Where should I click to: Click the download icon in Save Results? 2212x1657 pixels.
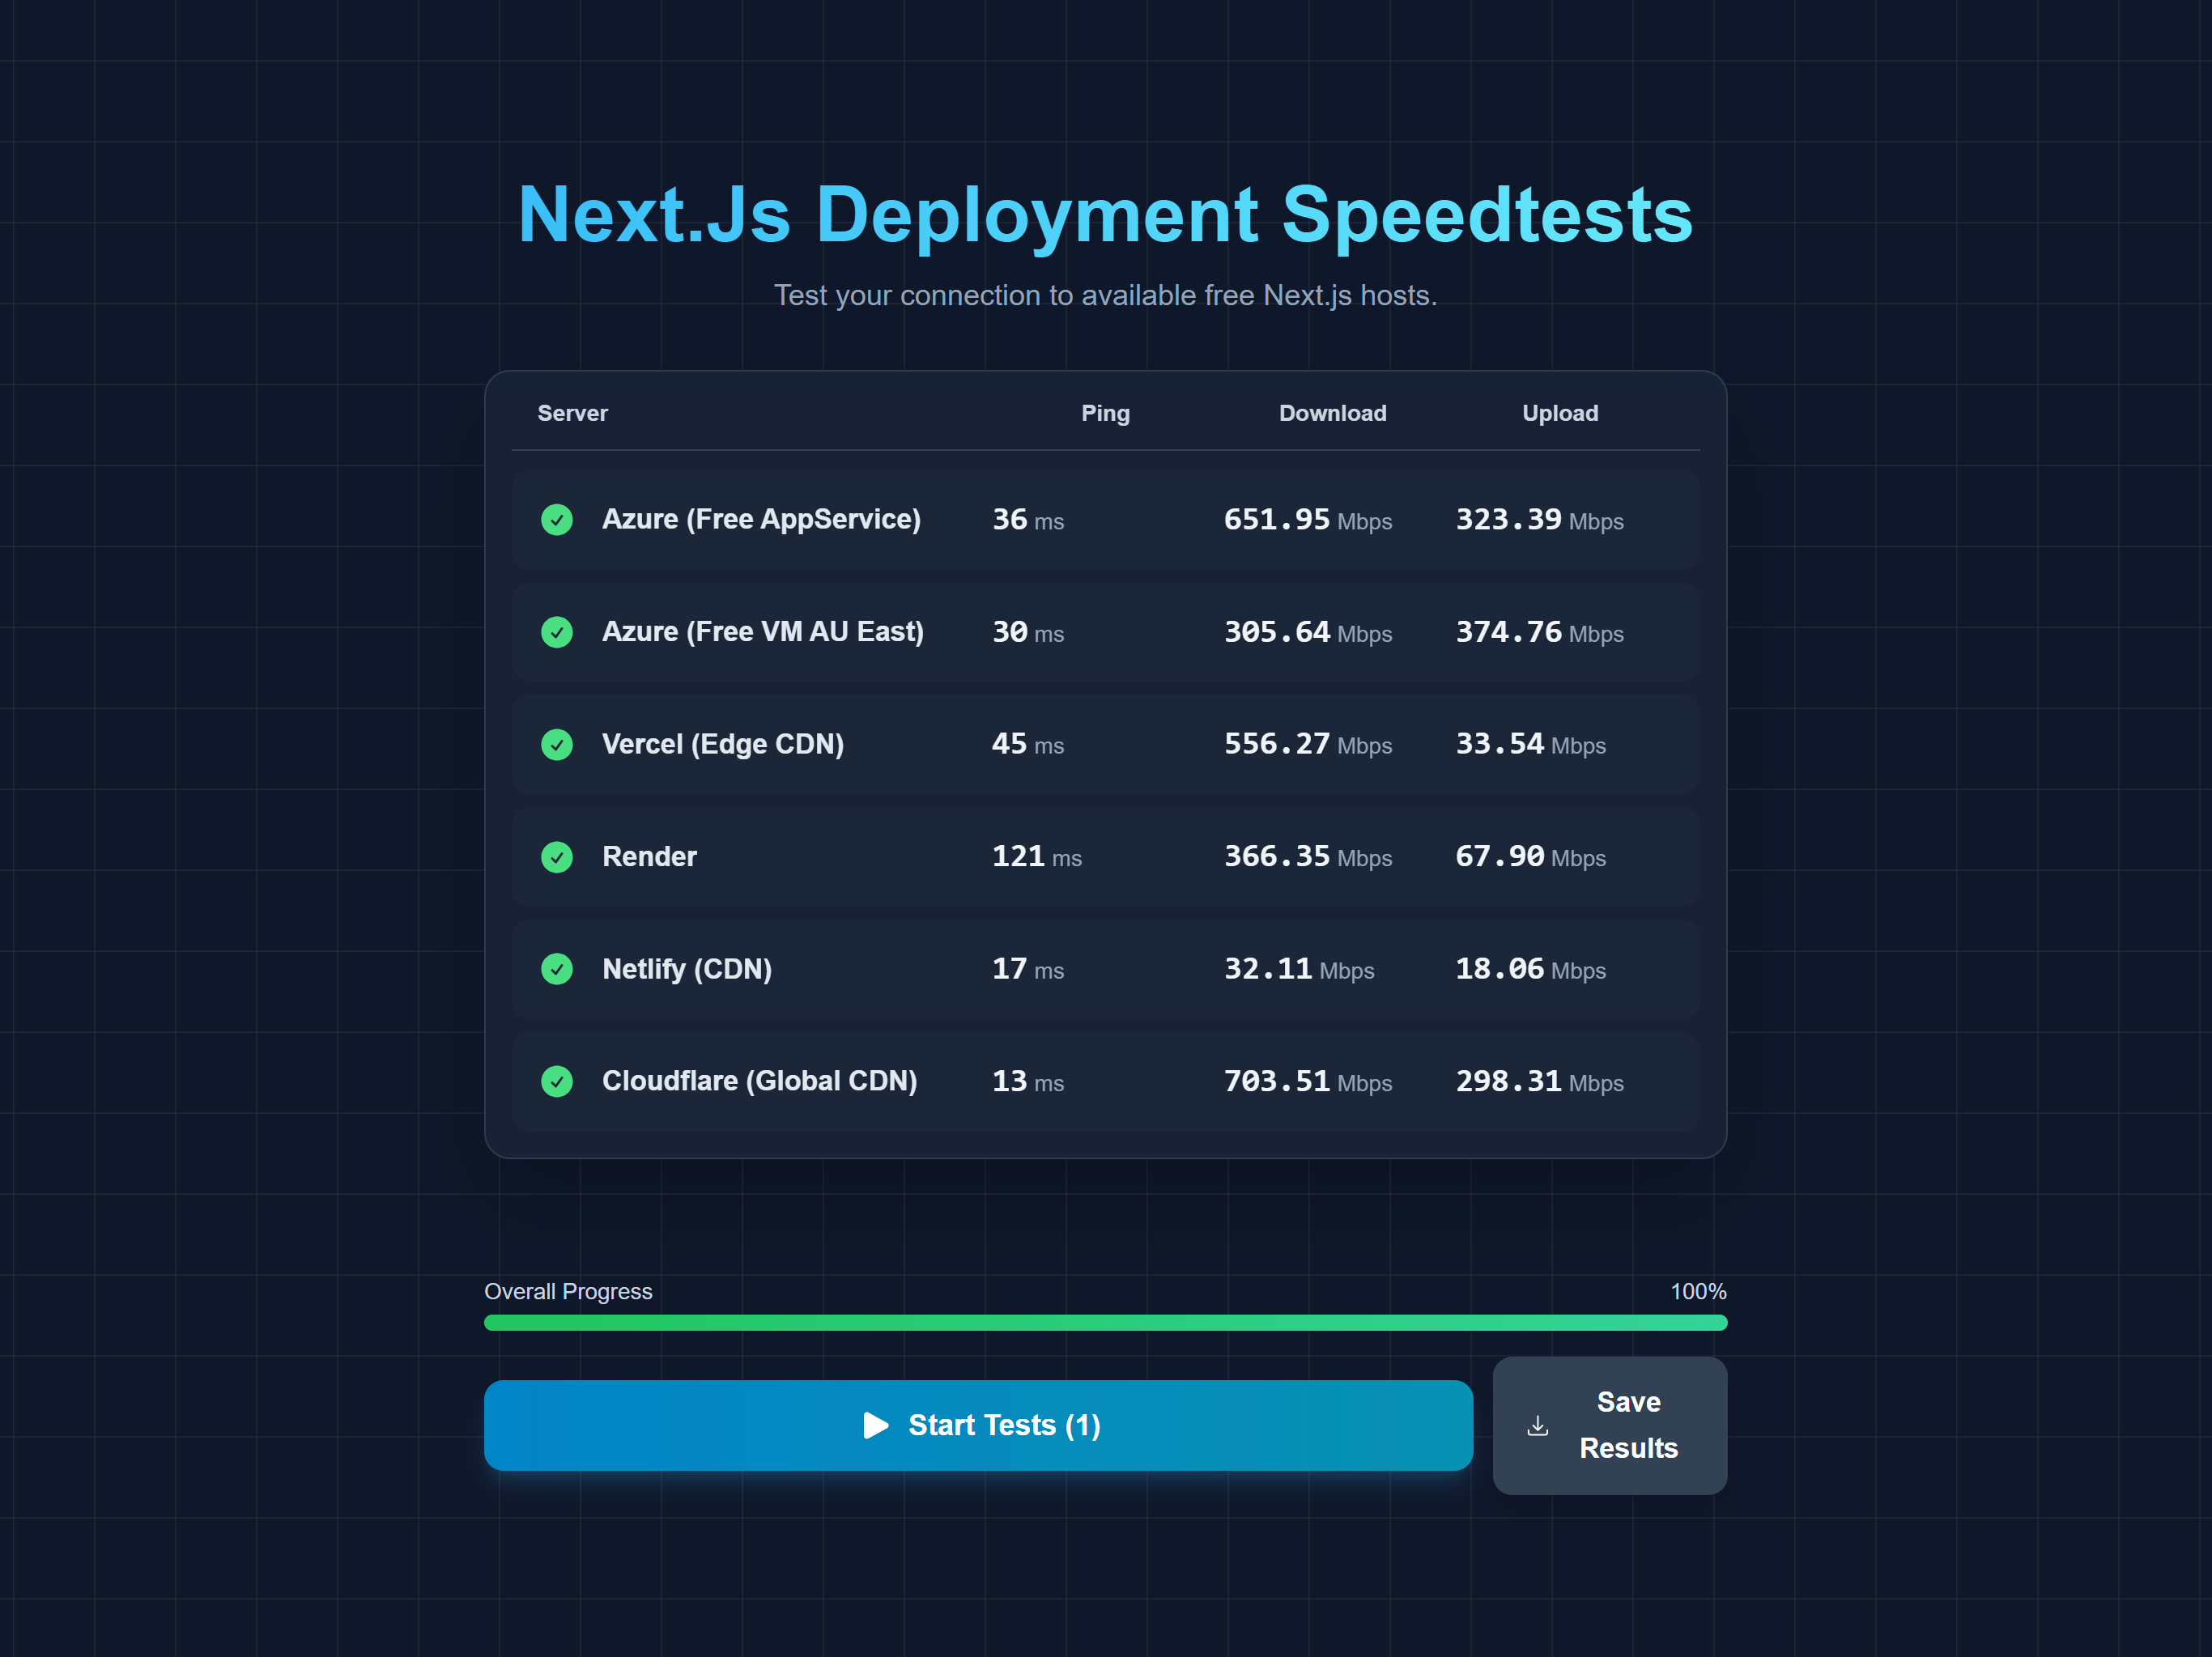click(x=1538, y=1426)
